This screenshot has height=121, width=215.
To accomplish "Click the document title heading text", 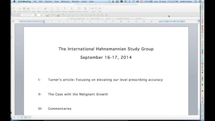I will point(106,49).
